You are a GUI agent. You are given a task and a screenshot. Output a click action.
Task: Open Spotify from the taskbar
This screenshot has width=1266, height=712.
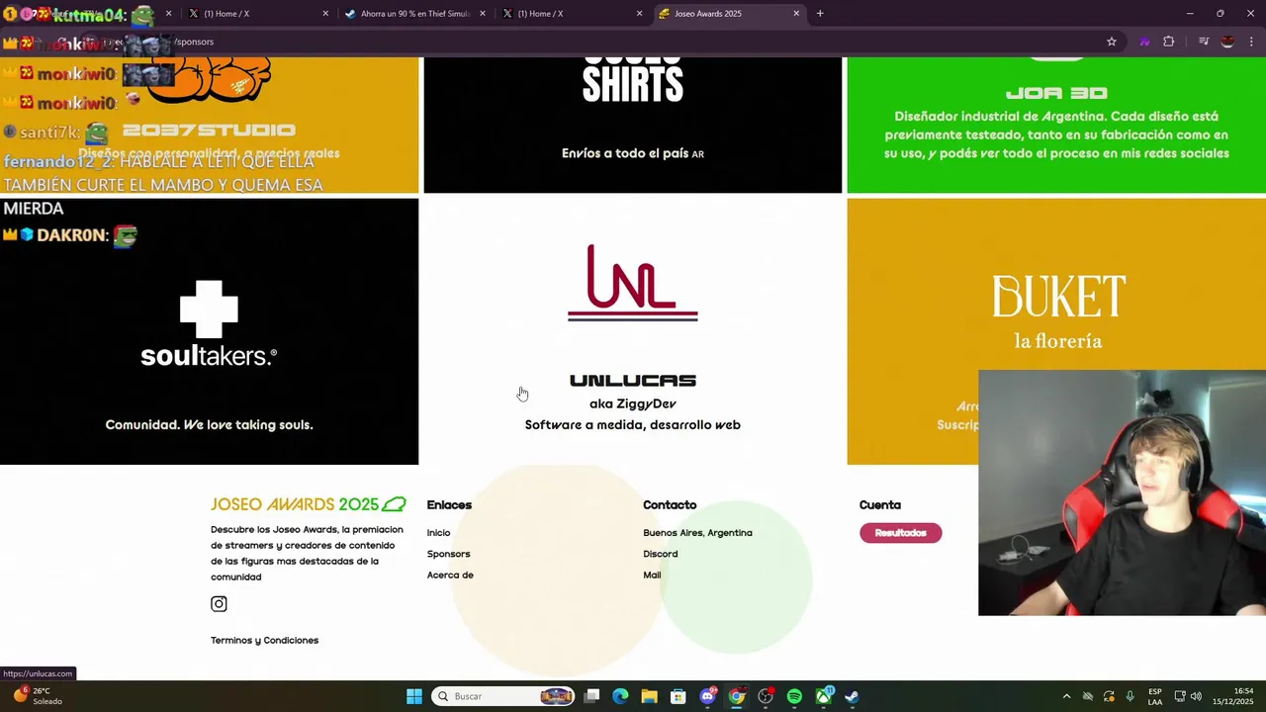coord(794,696)
